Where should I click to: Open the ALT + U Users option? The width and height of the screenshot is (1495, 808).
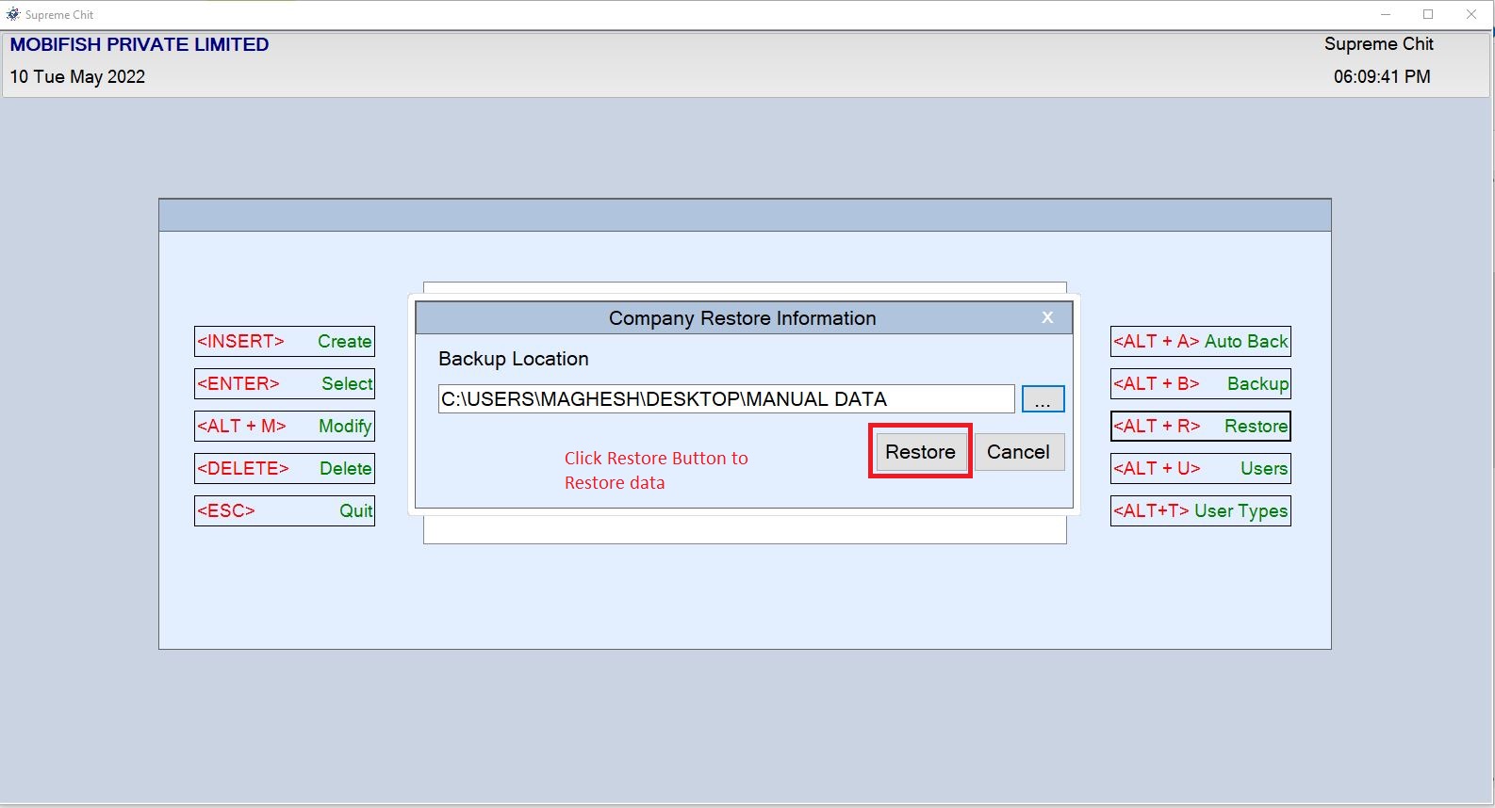click(x=1201, y=469)
